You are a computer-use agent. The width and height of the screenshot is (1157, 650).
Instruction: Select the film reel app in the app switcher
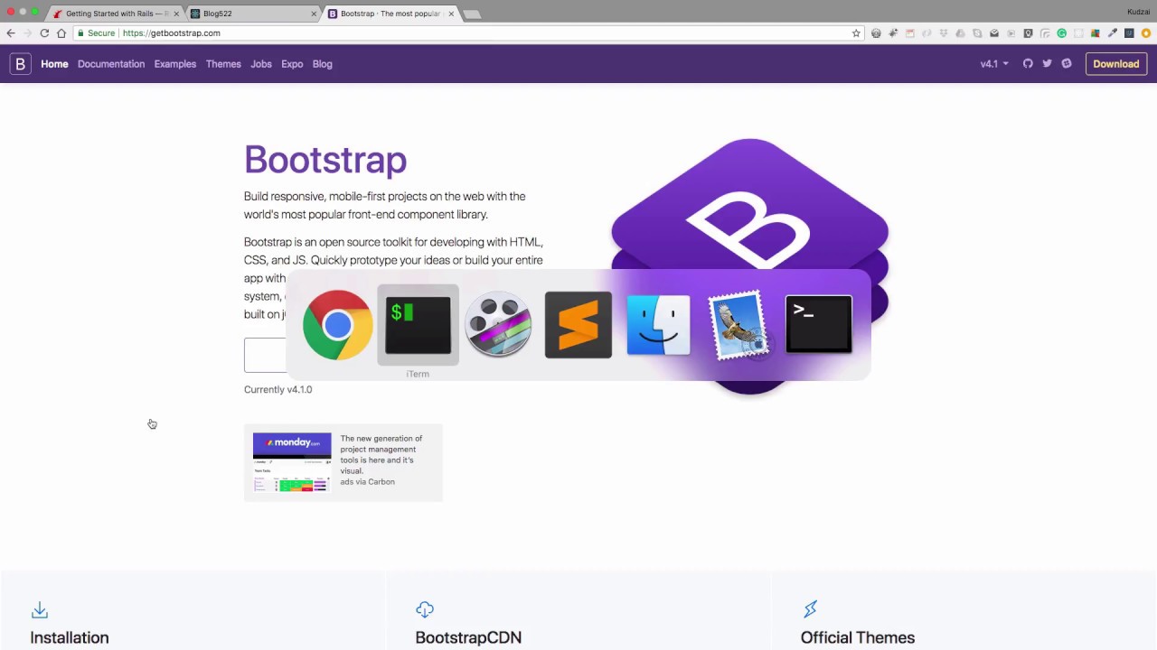498,325
